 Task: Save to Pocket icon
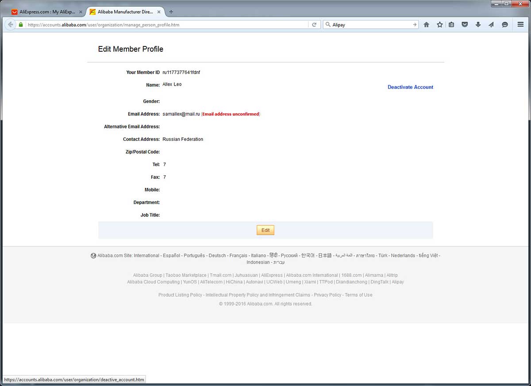[465, 25]
